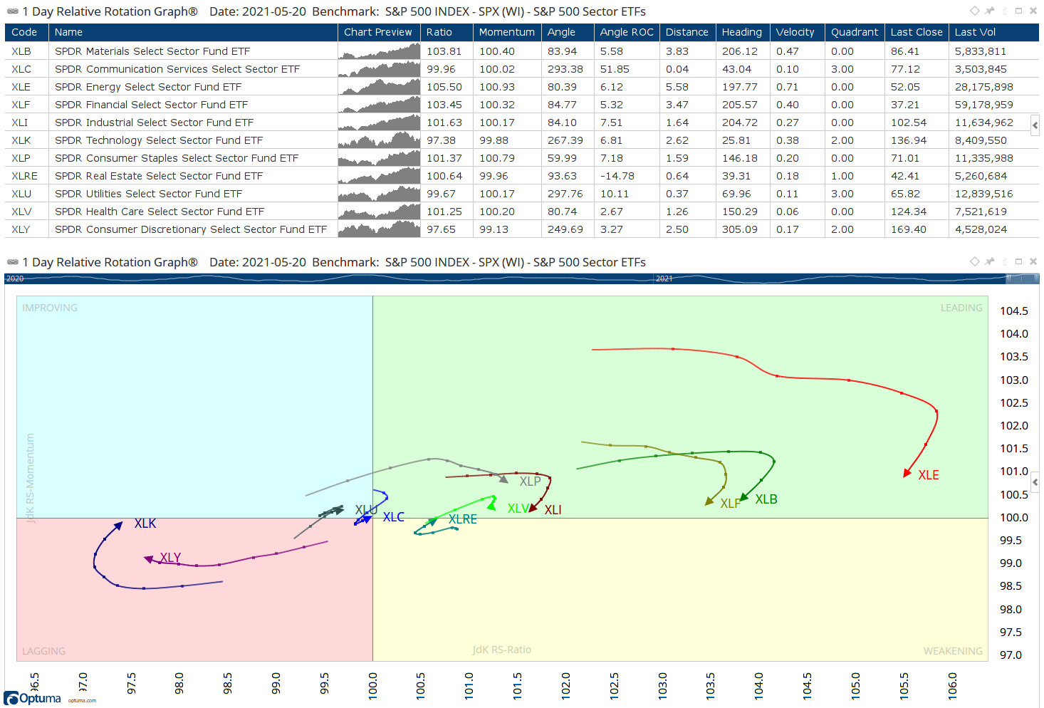Image resolution: width=1044 pixels, height=708 pixels.
Task: Select SPDR Utilities Select Sector Fund ETF name
Action: [148, 194]
